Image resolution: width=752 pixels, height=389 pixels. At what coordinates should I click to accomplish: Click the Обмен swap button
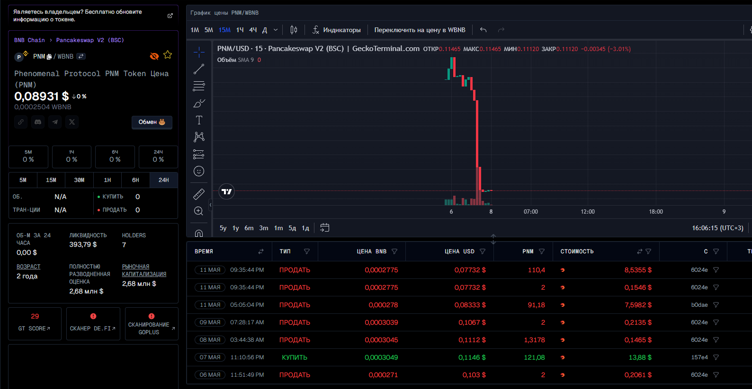click(x=152, y=122)
